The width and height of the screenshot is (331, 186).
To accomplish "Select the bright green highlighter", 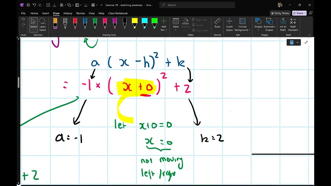I will coord(154,23).
